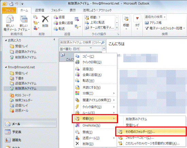The image size is (187, 148).
Task: Open Quick Steps (クイック操作) context submenu
Action: (96, 107)
